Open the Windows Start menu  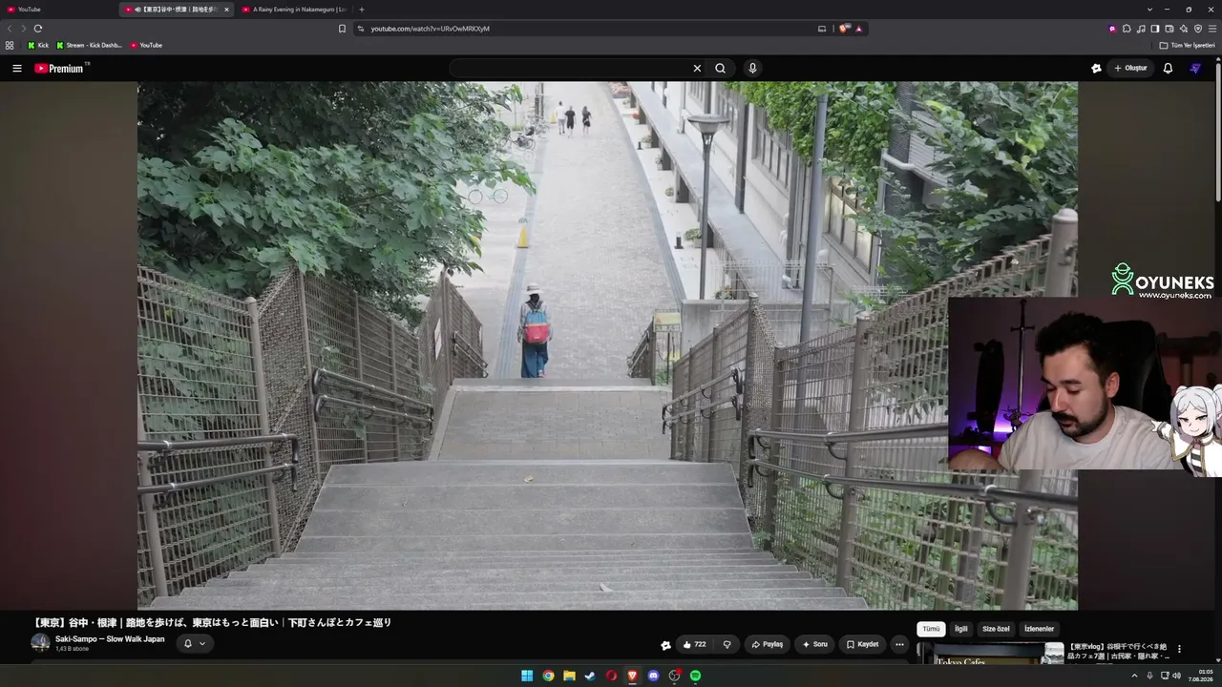[x=527, y=676]
